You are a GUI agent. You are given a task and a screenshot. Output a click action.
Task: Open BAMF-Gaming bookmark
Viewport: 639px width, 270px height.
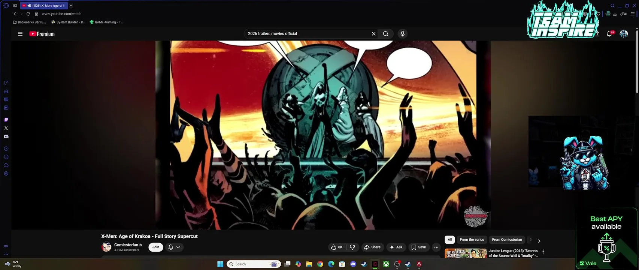click(107, 22)
